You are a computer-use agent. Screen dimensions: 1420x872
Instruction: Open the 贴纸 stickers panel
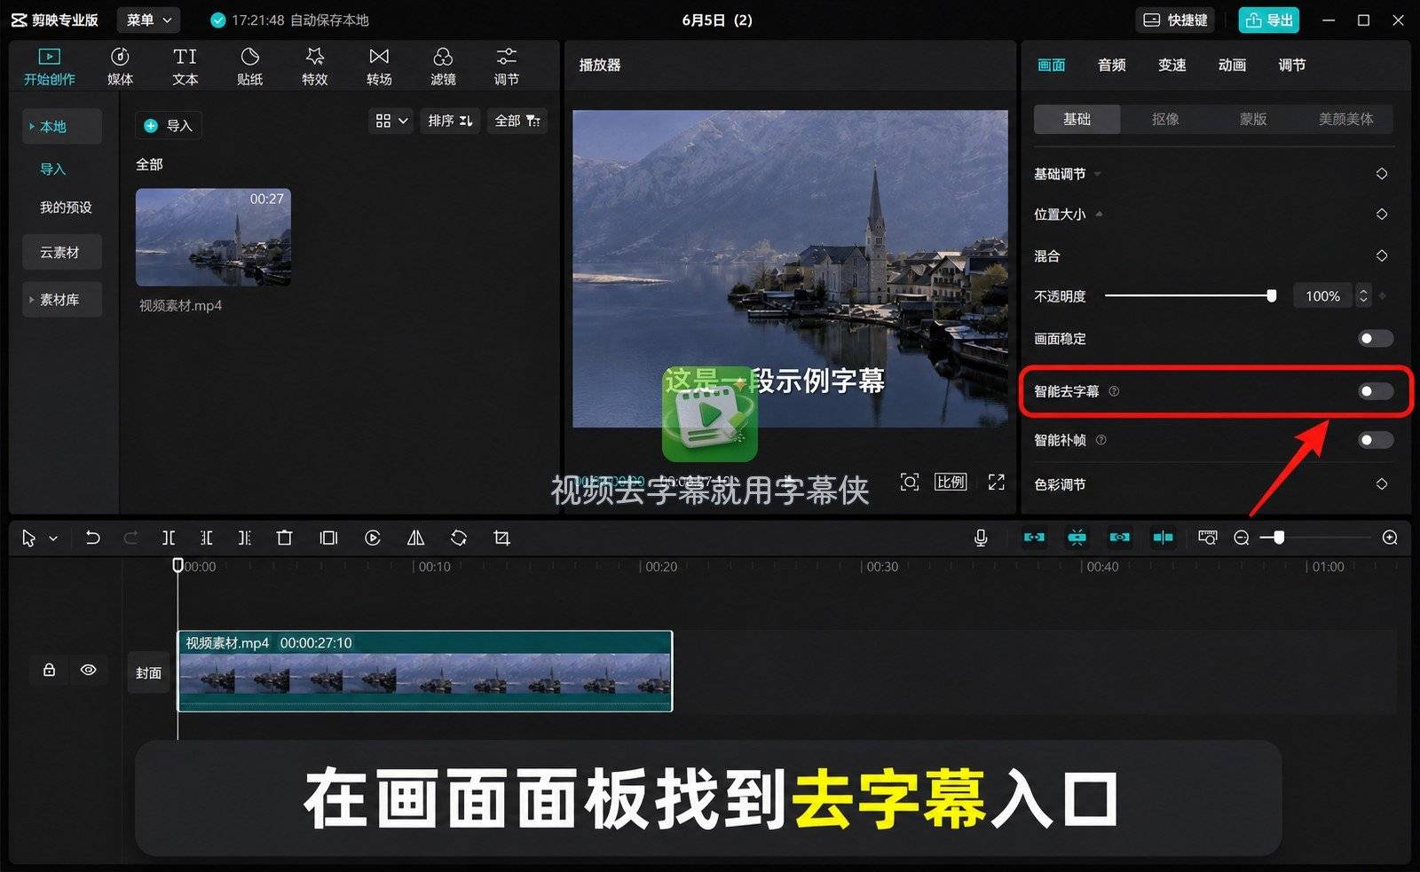tap(249, 67)
